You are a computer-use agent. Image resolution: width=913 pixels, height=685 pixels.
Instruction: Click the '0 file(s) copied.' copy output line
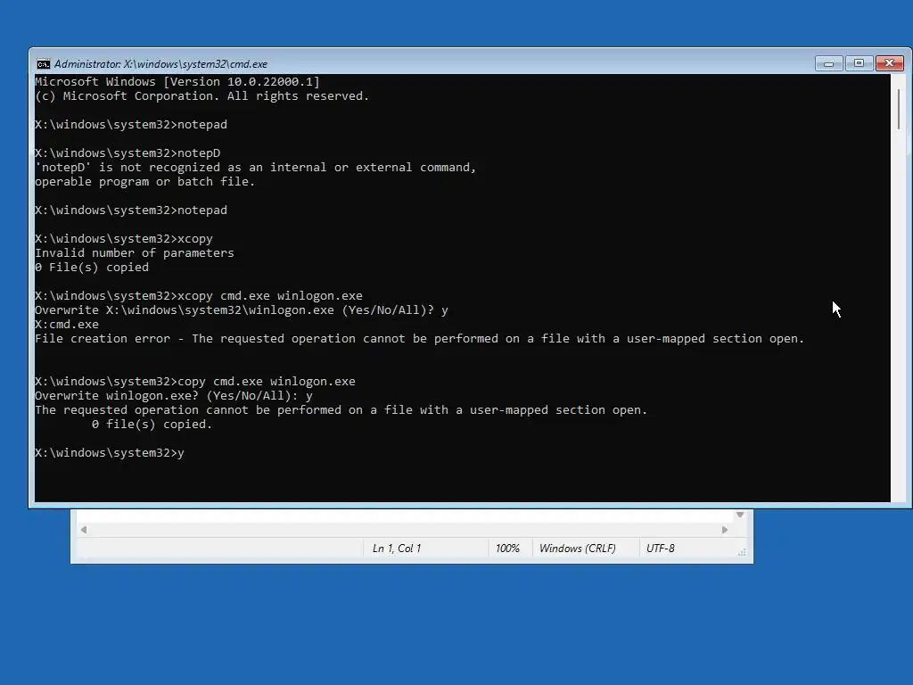click(152, 424)
